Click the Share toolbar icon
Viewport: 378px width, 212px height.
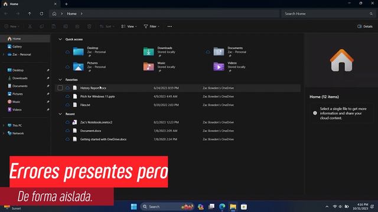(x=77, y=26)
